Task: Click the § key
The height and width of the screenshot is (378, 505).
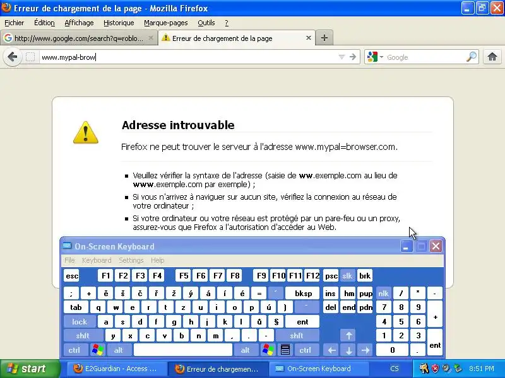Action: coord(276,321)
